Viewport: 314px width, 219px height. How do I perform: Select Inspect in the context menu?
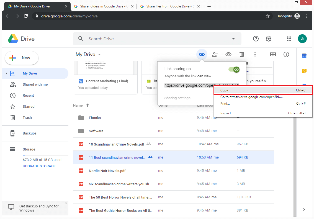tap(263, 113)
